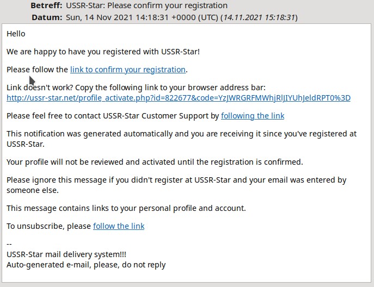Click the 'This message contains links' sentence
374x287 pixels.
point(126,208)
